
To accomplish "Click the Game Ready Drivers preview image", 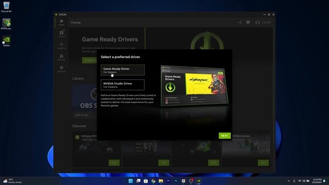I will click(x=194, y=85).
